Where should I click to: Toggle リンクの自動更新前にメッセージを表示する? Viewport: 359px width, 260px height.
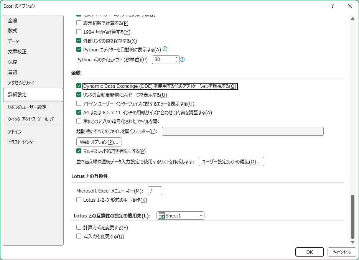click(79, 94)
